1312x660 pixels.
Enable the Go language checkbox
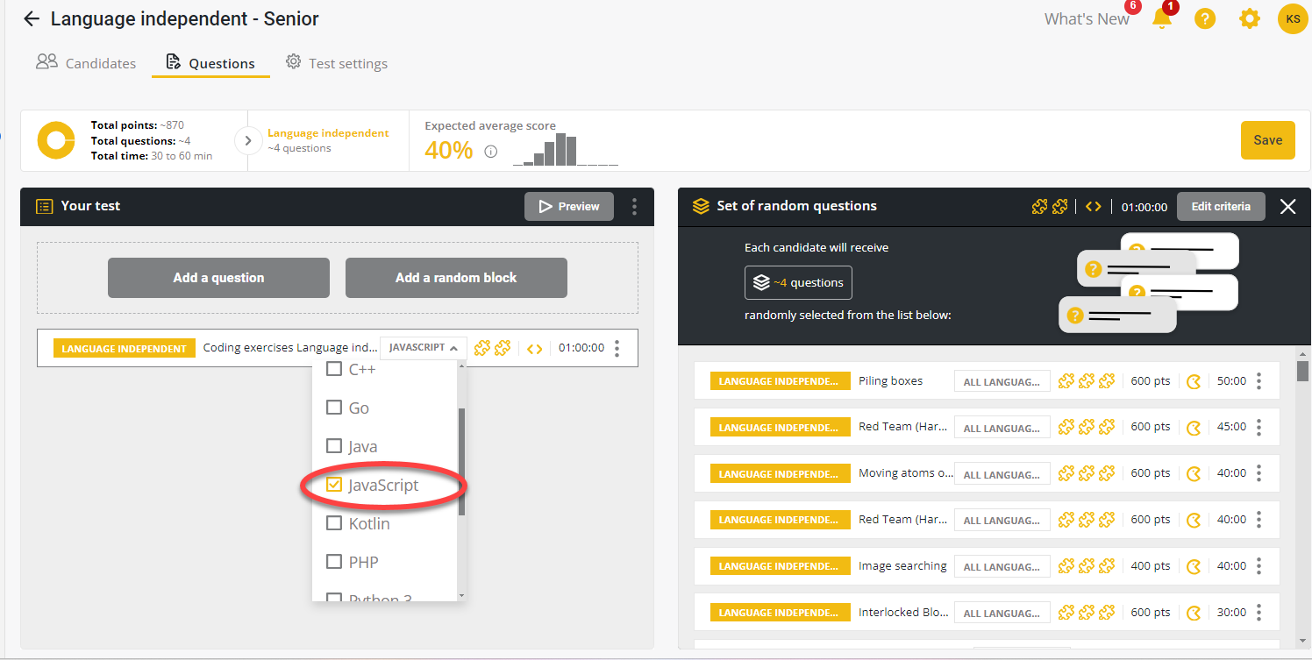[x=334, y=408]
